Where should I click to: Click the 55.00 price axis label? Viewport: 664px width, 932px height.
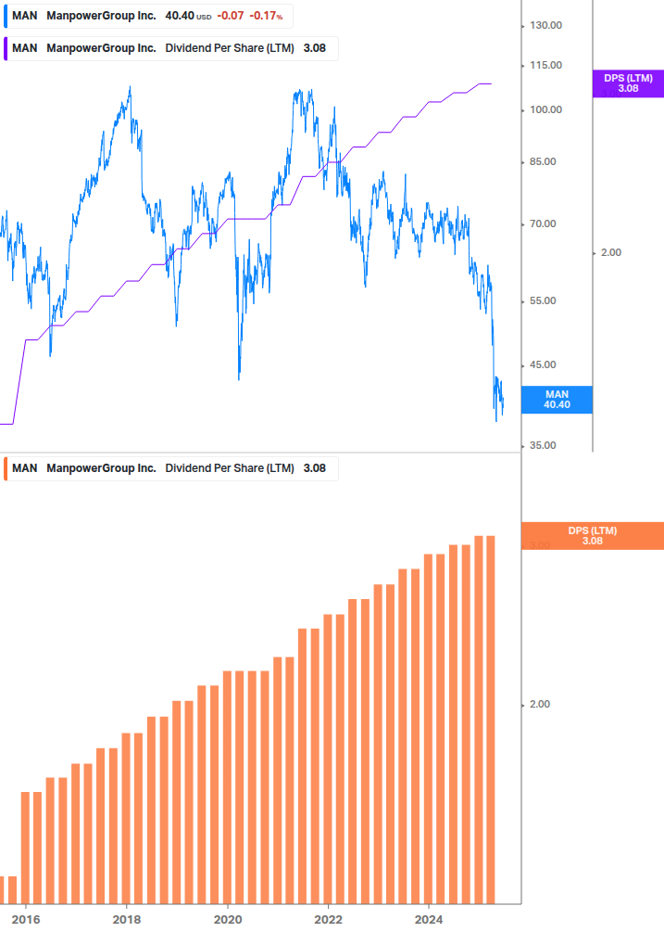click(543, 300)
